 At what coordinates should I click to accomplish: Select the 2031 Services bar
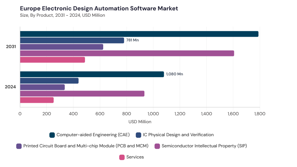52,60
